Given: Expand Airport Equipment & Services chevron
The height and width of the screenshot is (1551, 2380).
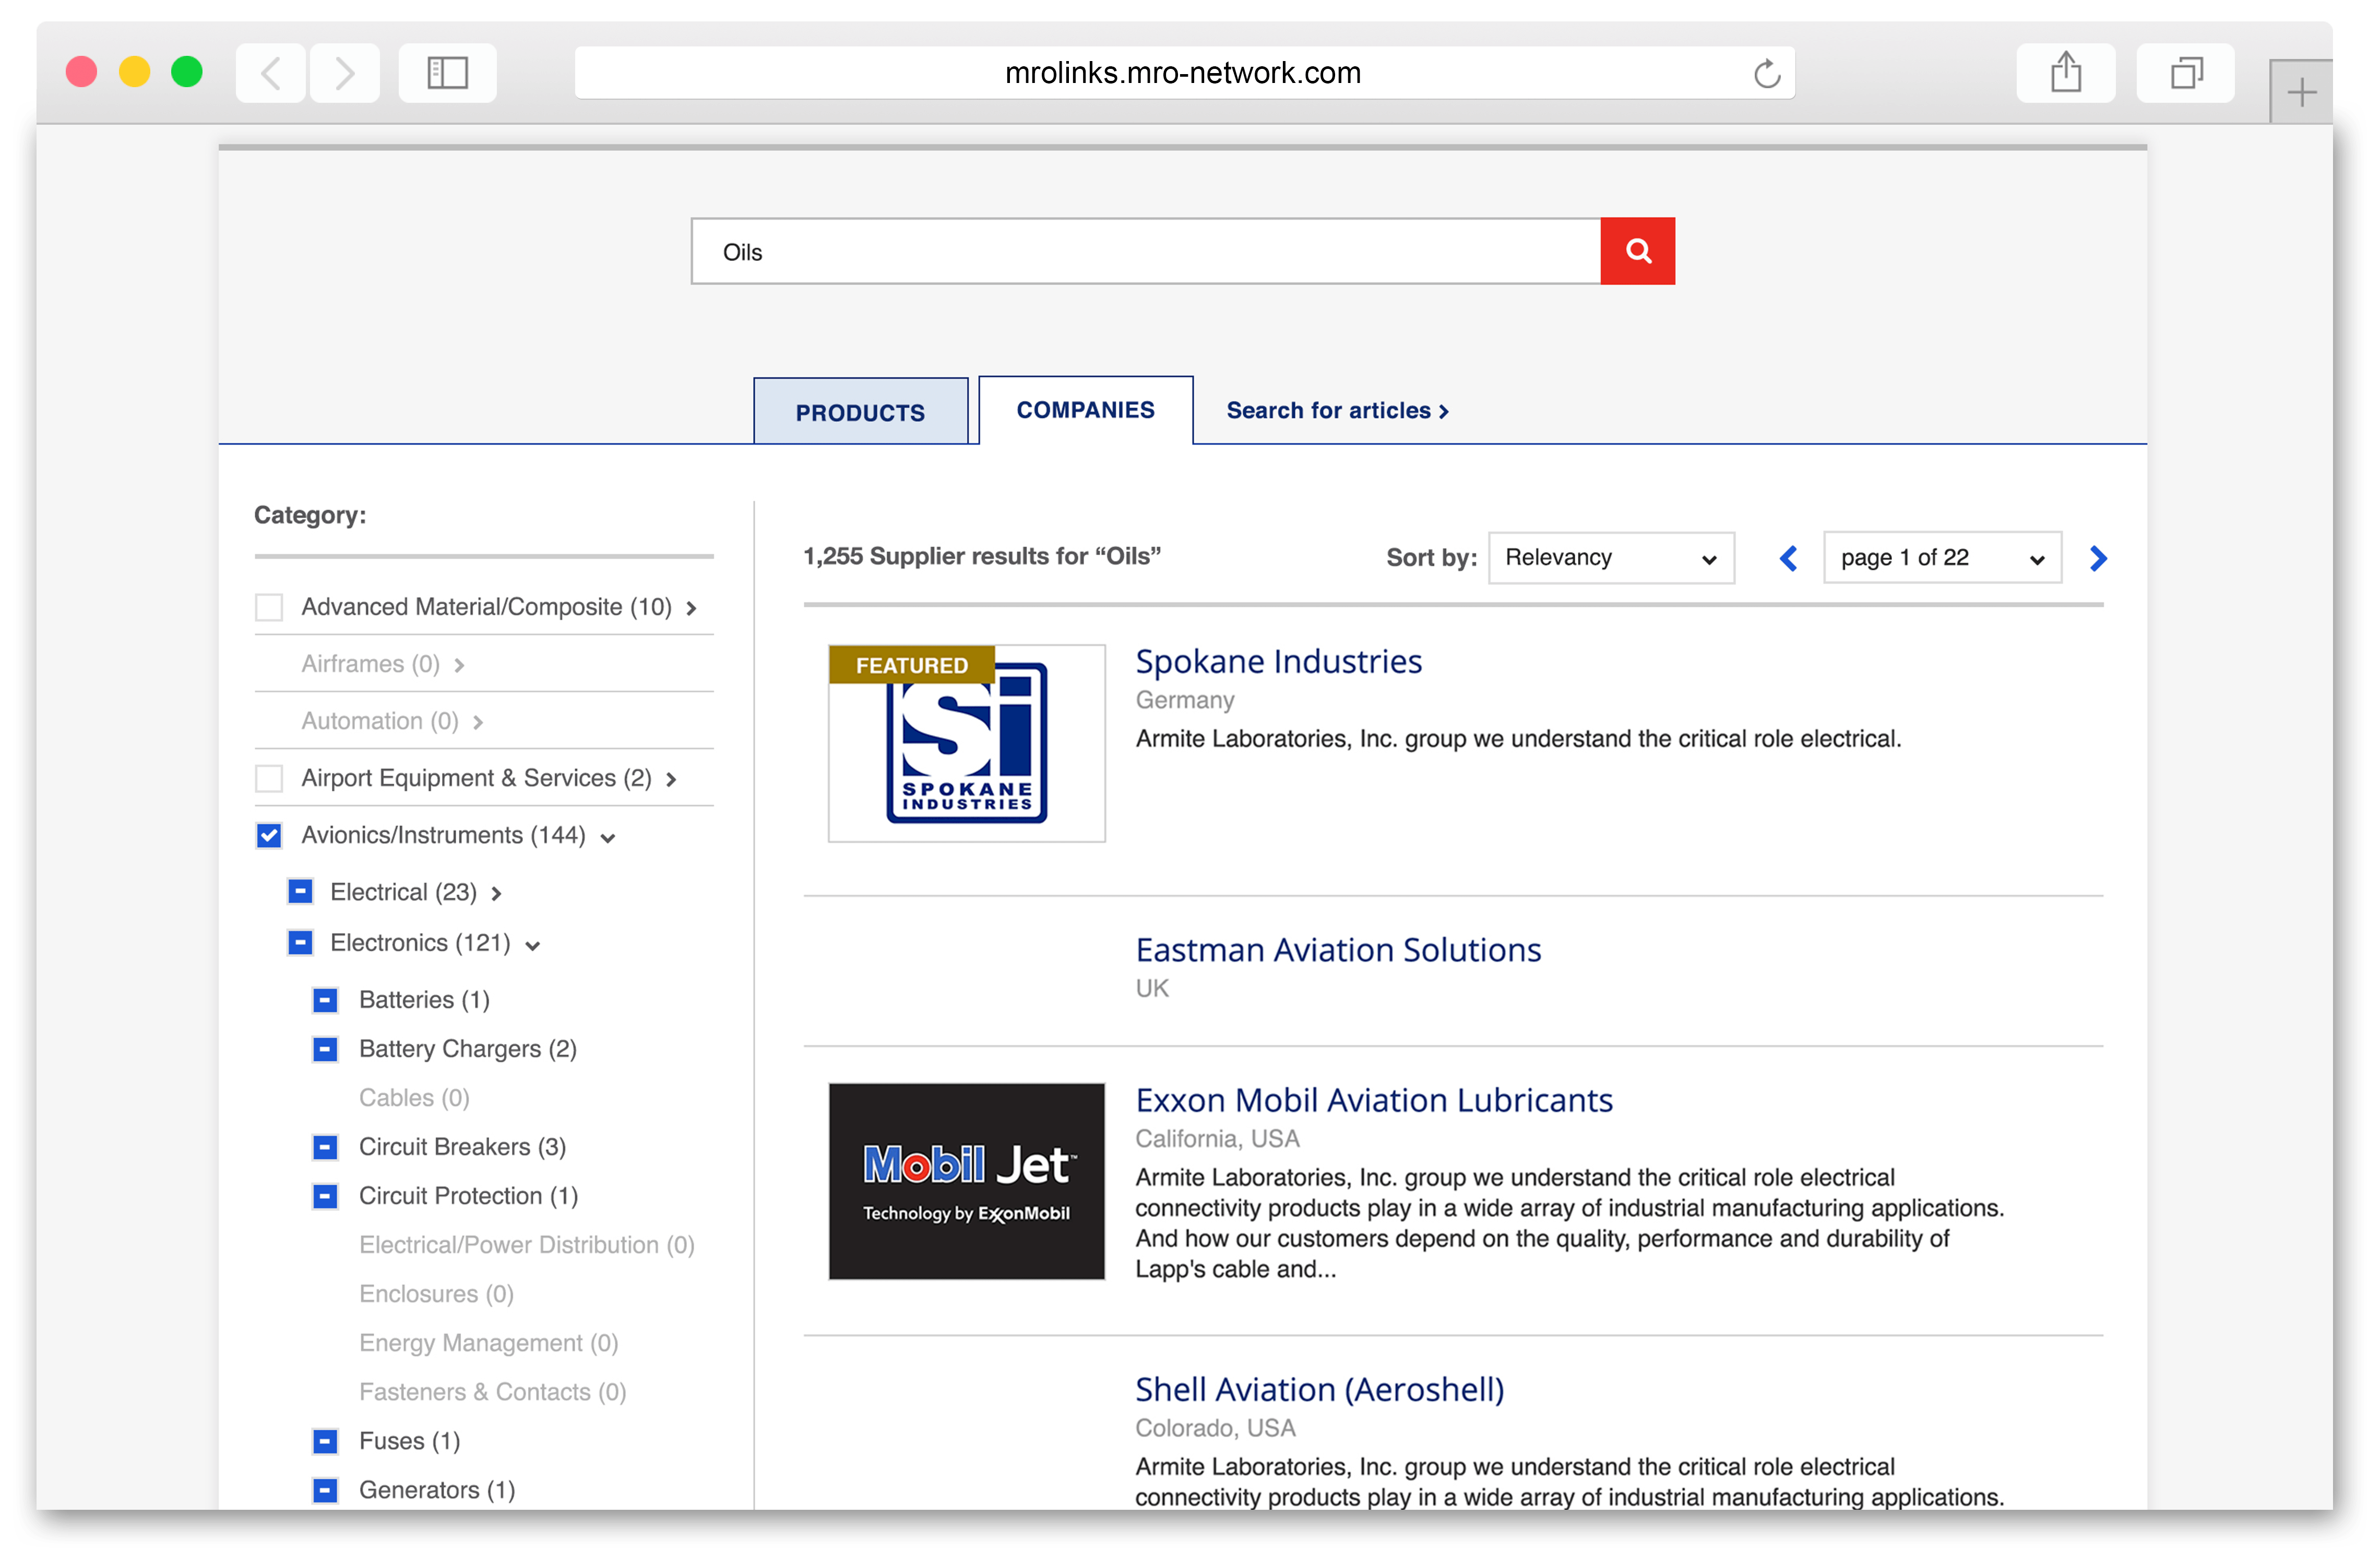Looking at the screenshot, I should pos(671,779).
